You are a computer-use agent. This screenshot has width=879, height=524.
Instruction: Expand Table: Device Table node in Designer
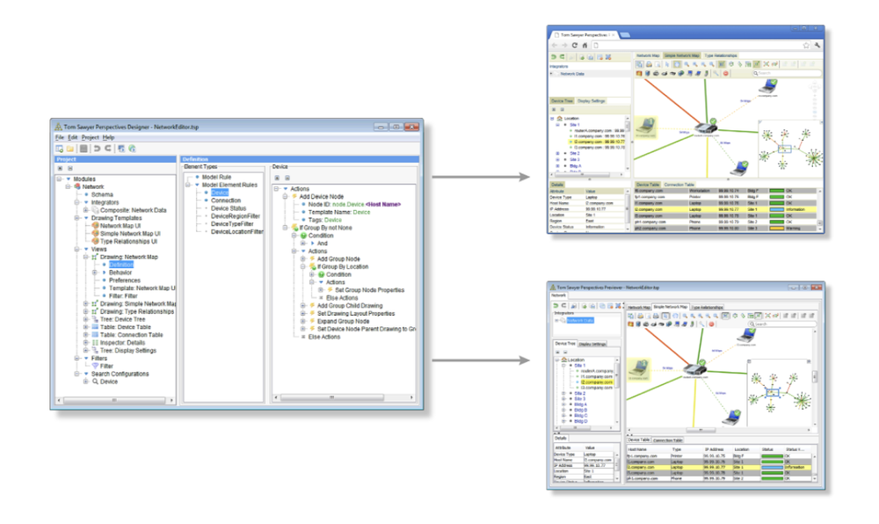[x=86, y=327]
